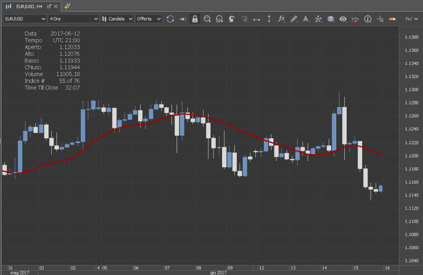This screenshot has height=275, width=423.
Task: Click the refresh chart icon
Action: [x=170, y=19]
